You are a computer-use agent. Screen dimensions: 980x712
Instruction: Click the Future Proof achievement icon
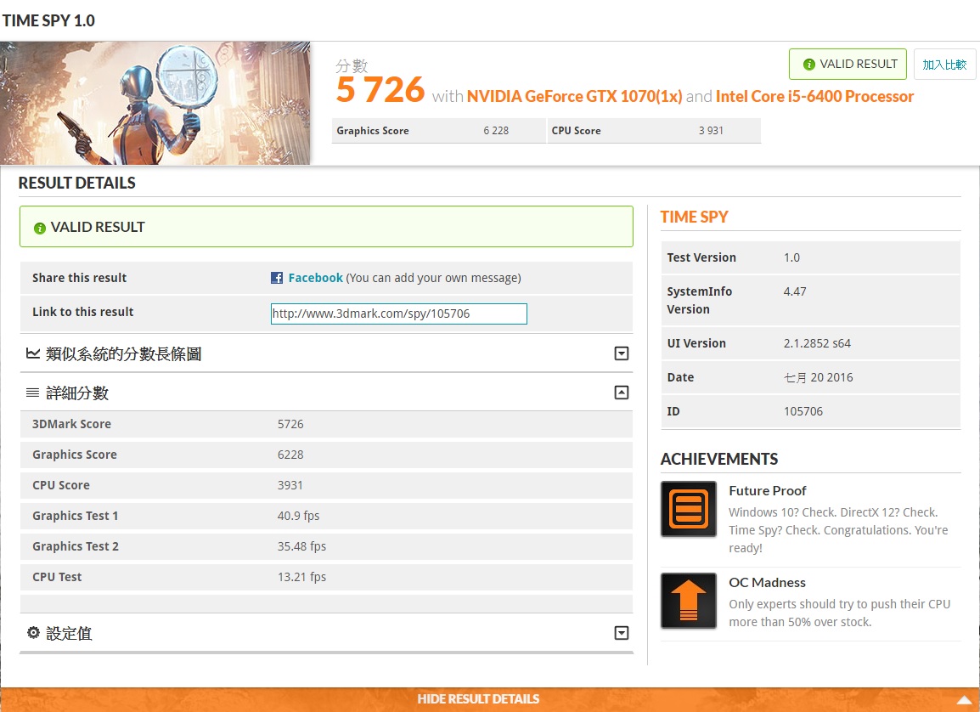point(689,509)
